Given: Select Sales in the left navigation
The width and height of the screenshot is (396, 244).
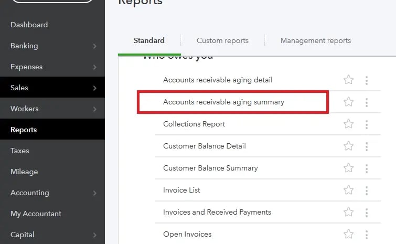Looking at the screenshot, I should tap(19, 88).
